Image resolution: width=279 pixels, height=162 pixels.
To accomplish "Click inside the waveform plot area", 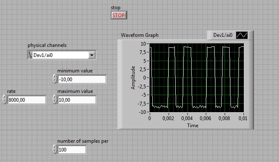I will [197, 77].
